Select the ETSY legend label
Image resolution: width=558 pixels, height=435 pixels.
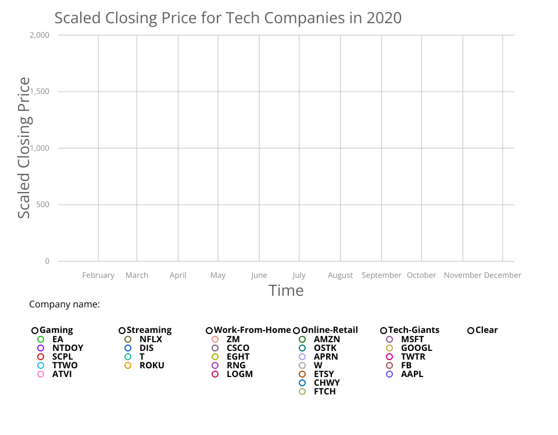click(324, 374)
